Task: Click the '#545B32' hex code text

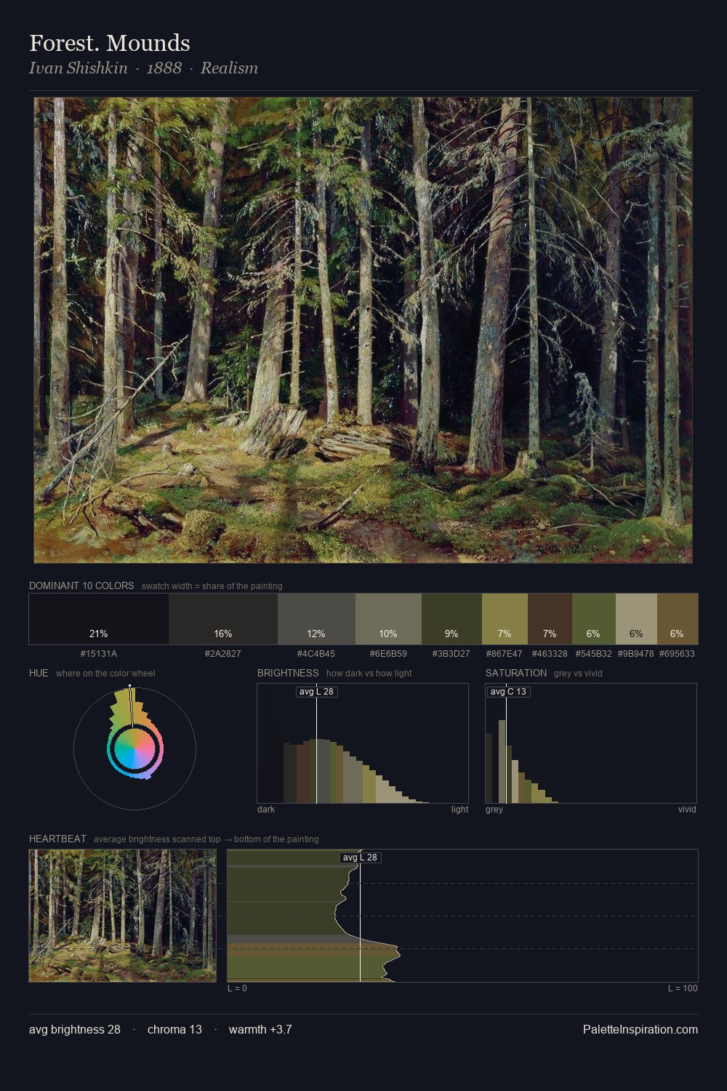Action: 593,654
